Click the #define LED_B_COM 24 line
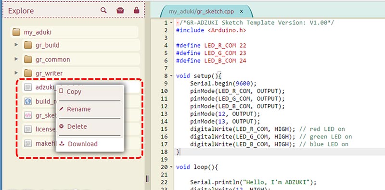Viewport: 385px width, 190px height. point(211,61)
